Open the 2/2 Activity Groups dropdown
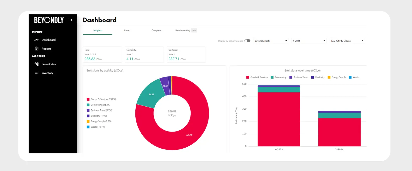The height and width of the screenshot is (171, 412). pos(347,41)
